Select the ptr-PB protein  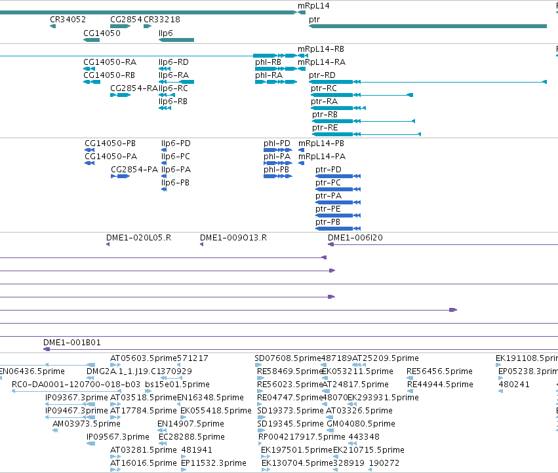click(338, 229)
